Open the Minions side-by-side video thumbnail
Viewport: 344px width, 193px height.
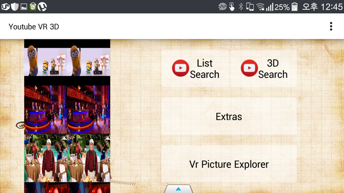(x=67, y=60)
